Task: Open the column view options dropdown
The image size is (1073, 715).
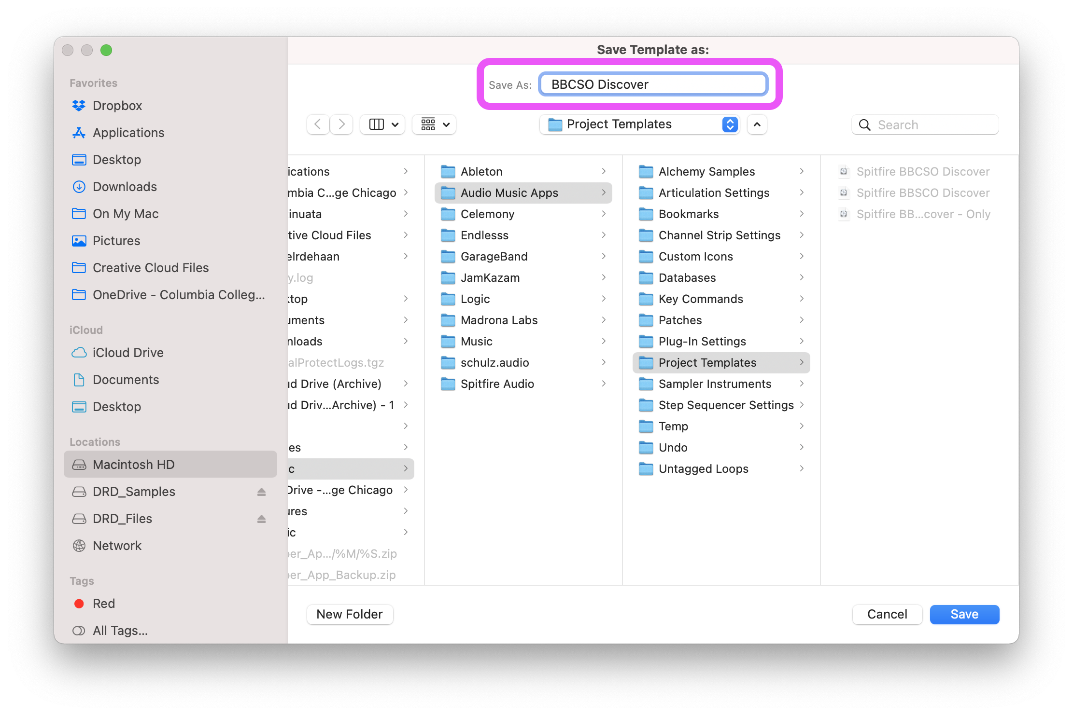Action: (x=383, y=124)
